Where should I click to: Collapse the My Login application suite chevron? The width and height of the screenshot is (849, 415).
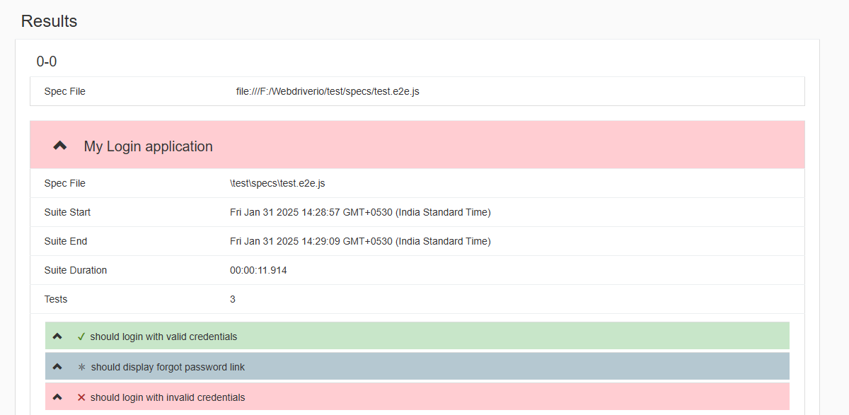pos(60,146)
